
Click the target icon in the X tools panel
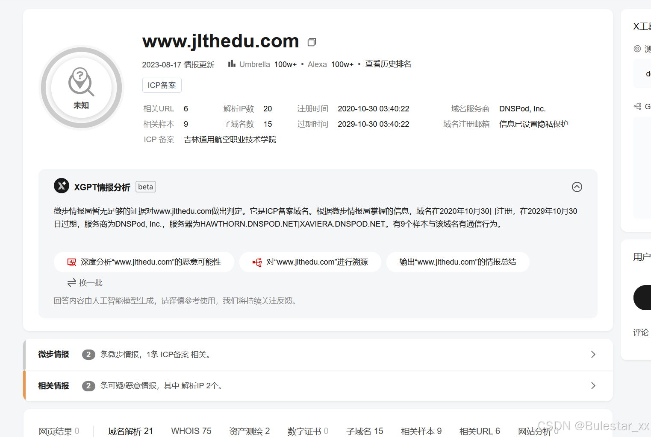tap(637, 49)
